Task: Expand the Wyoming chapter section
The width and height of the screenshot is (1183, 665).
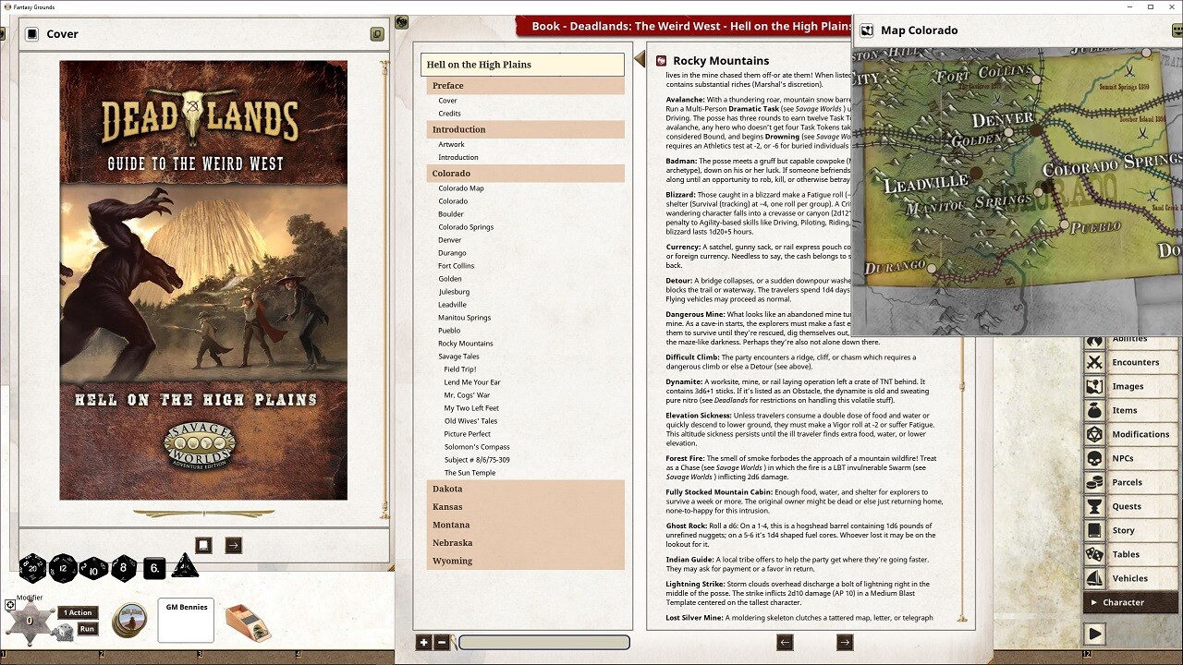Action: 453,561
